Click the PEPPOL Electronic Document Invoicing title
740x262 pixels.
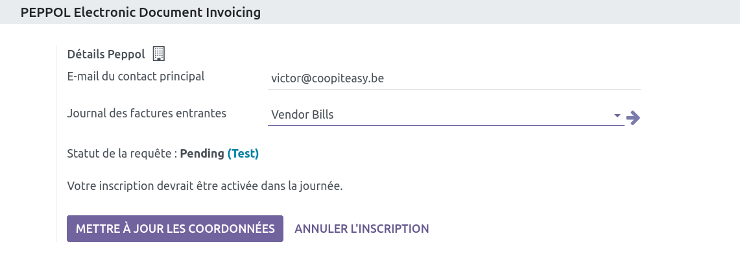click(141, 12)
